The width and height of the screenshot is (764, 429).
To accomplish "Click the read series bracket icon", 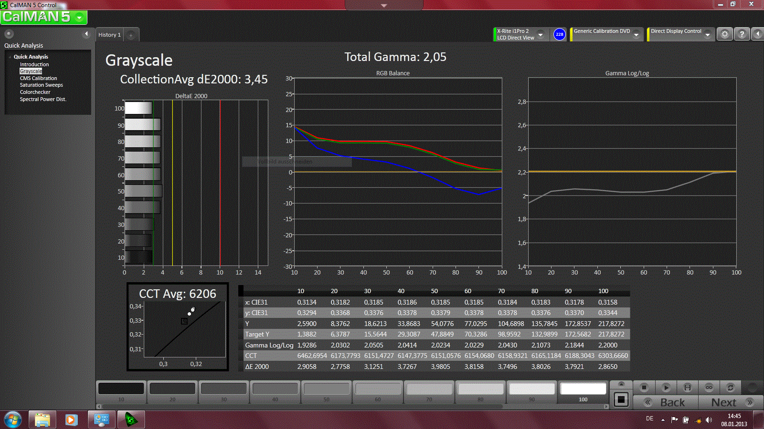I will (x=688, y=388).
